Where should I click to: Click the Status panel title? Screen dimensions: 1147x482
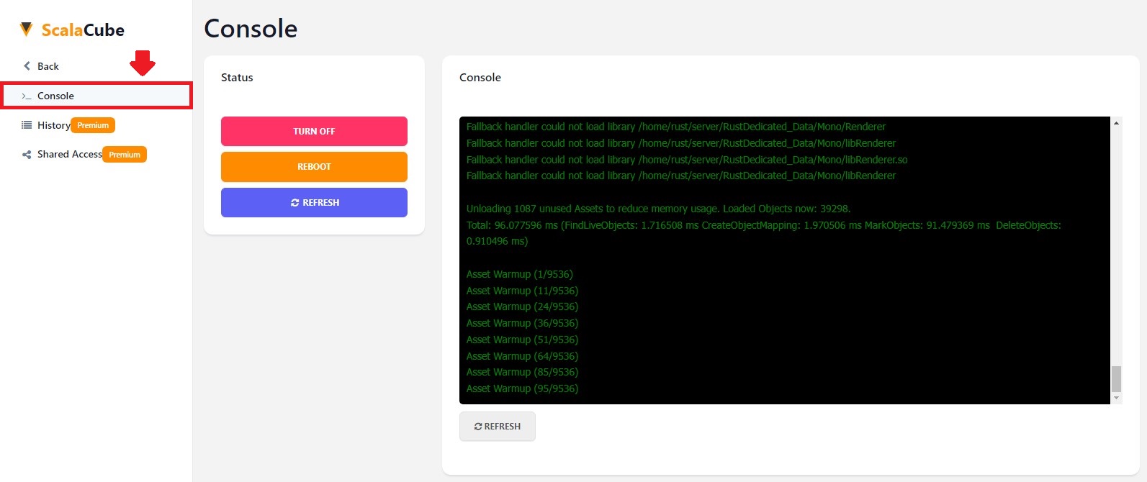click(x=237, y=78)
